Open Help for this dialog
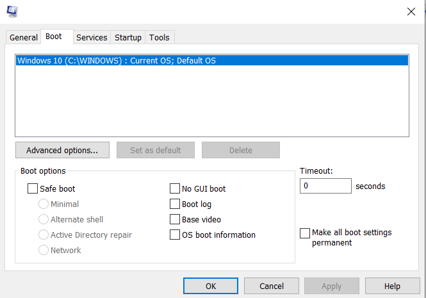426x298 pixels. (x=392, y=286)
